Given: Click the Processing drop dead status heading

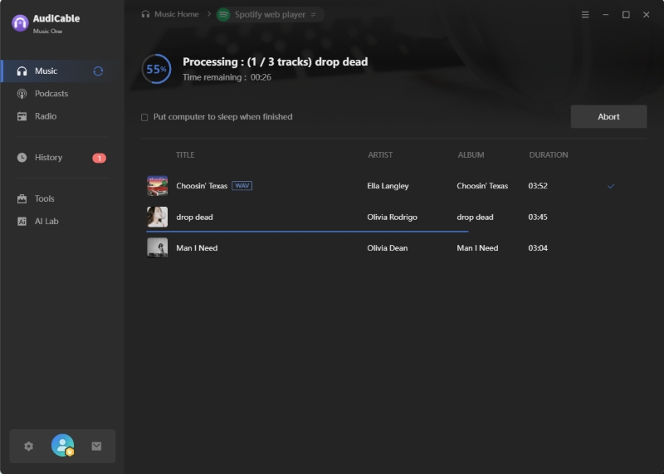Looking at the screenshot, I should 276,62.
